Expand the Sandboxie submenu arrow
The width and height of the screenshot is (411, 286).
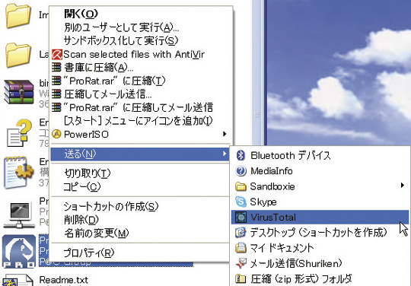[403, 186]
